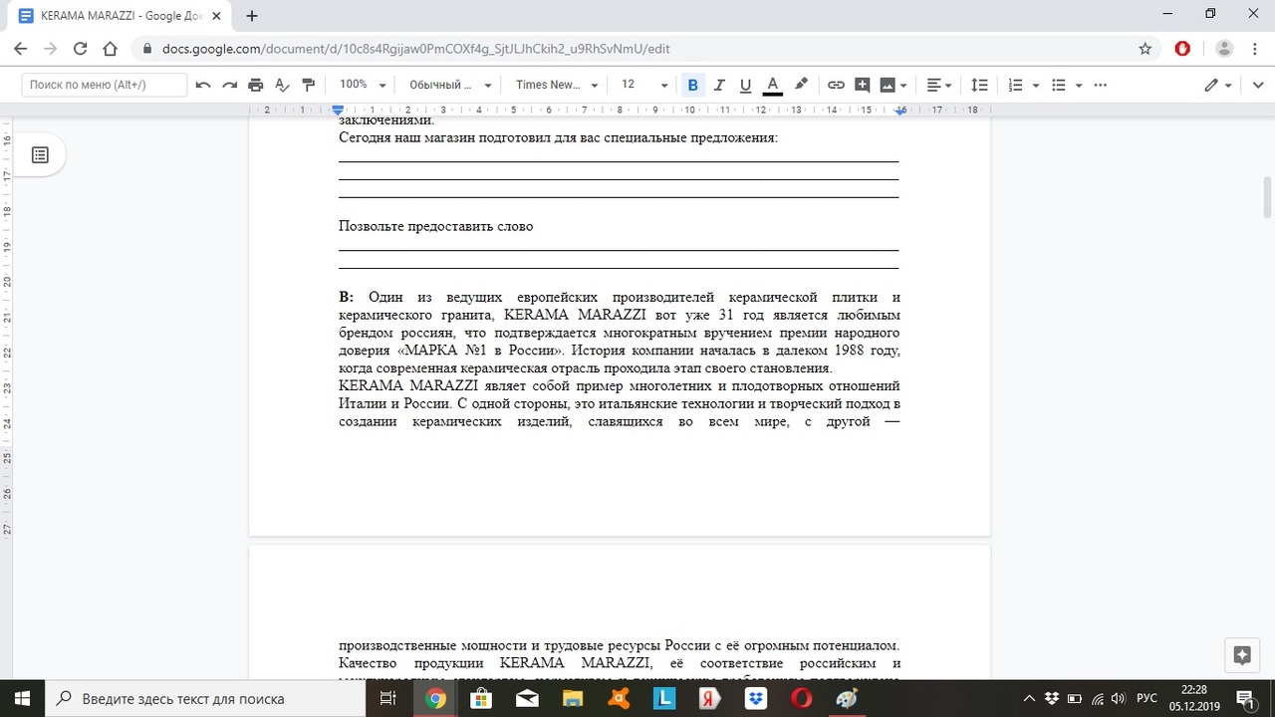Apply numbered list formatting
Image resolution: width=1275 pixels, height=717 pixels.
[1016, 85]
